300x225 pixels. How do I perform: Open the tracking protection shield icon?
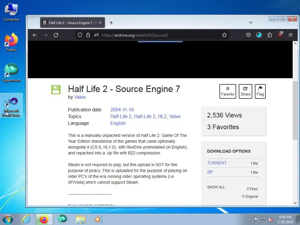[80, 35]
